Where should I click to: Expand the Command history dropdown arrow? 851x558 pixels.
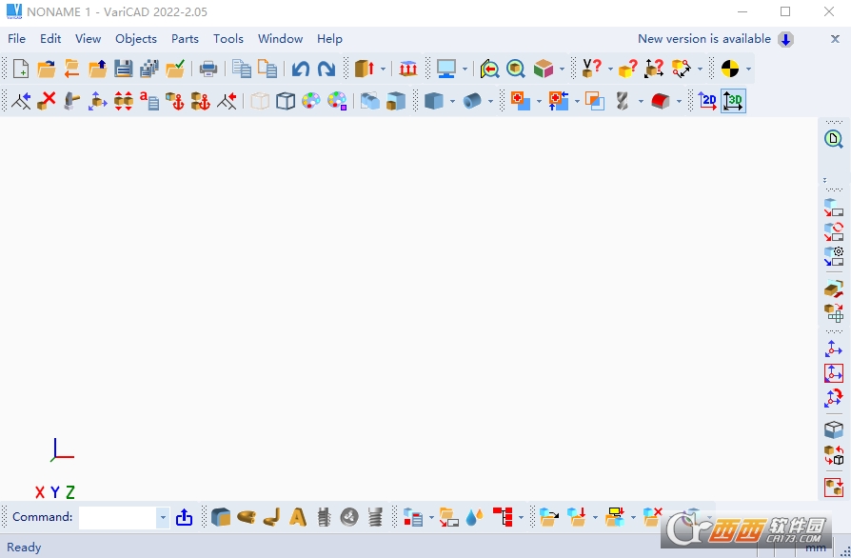coord(163,518)
